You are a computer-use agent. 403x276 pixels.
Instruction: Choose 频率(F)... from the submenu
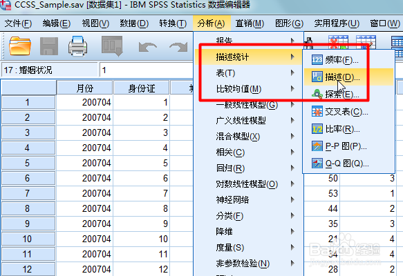point(348,60)
